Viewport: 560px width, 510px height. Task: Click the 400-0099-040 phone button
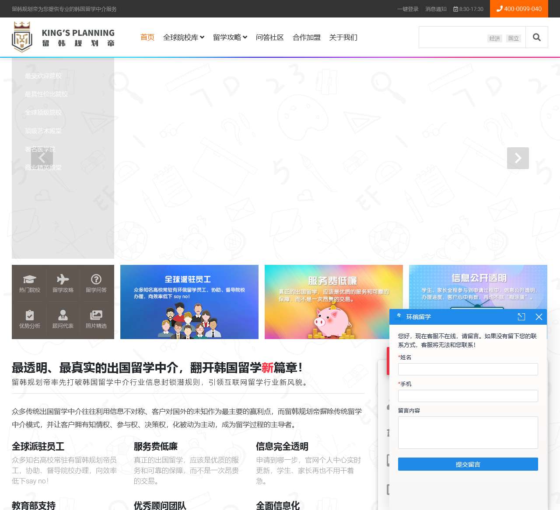pos(519,9)
